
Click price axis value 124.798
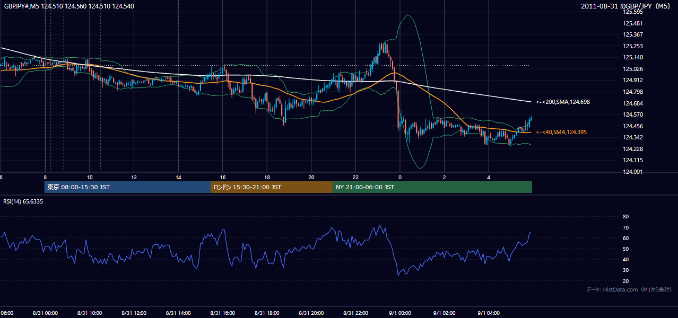[x=633, y=92]
